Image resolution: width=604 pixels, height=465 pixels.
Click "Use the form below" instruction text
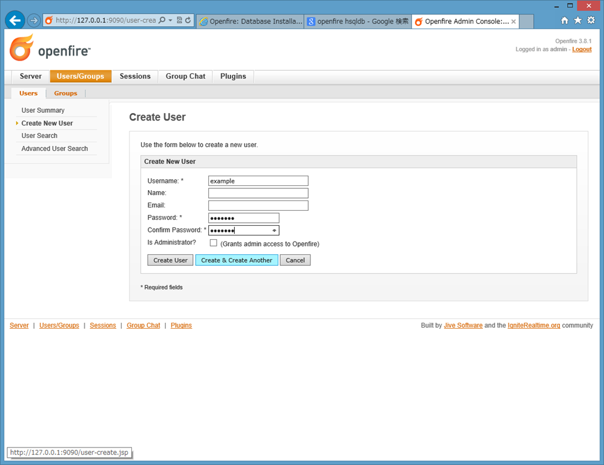(199, 145)
